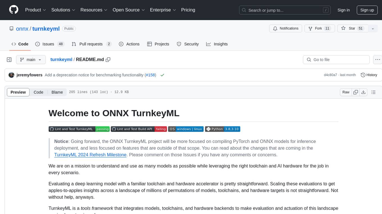Click the Notifications bell button

point(286,29)
